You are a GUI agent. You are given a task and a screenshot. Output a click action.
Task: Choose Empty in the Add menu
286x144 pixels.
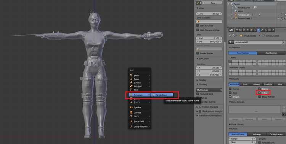[x=140, y=102]
